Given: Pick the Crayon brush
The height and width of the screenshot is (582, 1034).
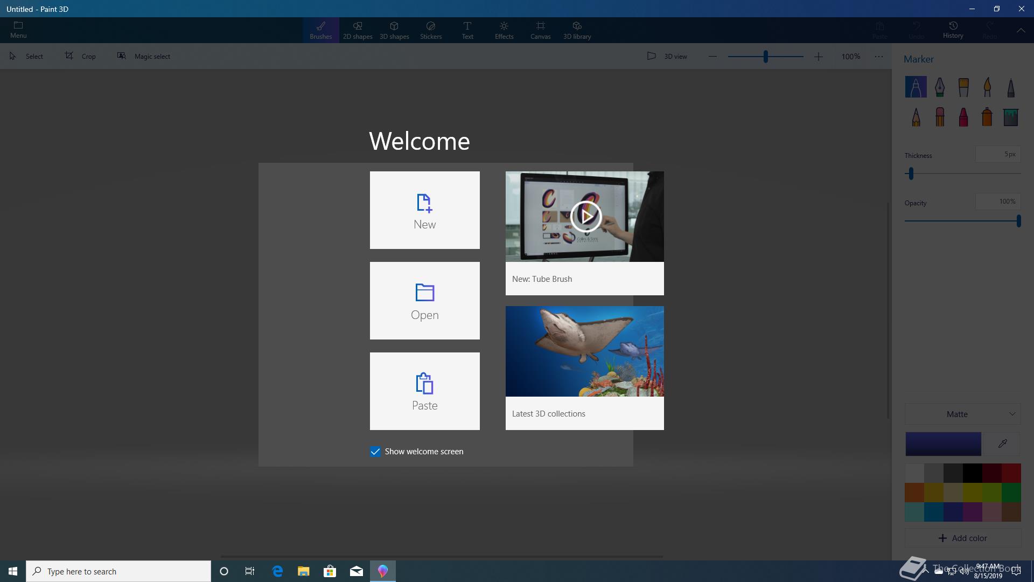Looking at the screenshot, I should (x=963, y=116).
